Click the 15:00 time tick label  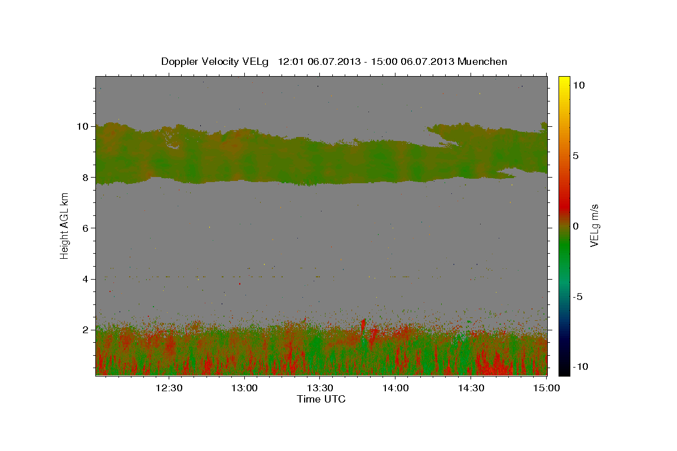(546, 388)
